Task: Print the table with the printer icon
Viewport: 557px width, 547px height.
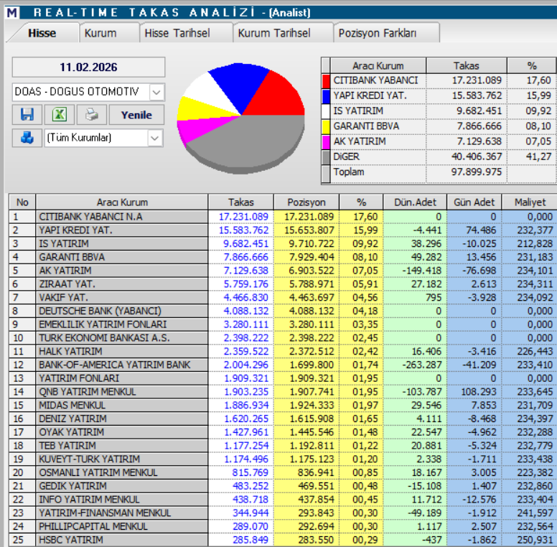Action: [x=92, y=114]
